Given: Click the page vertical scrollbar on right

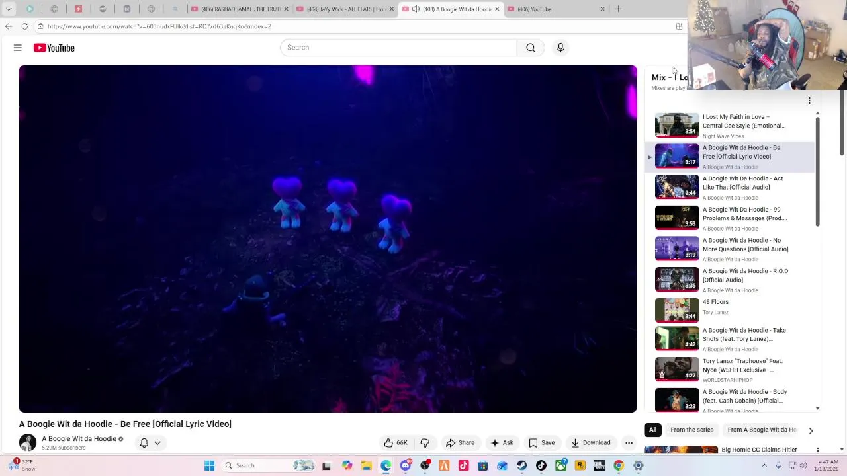Looking at the screenshot, I should [x=842, y=122].
